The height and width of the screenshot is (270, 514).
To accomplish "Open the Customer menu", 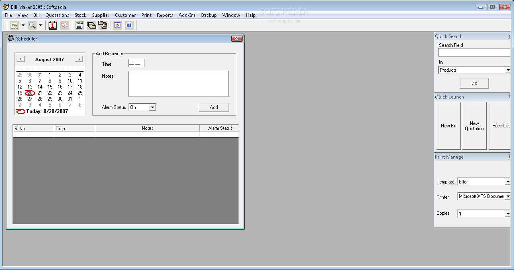I will click(x=125, y=15).
